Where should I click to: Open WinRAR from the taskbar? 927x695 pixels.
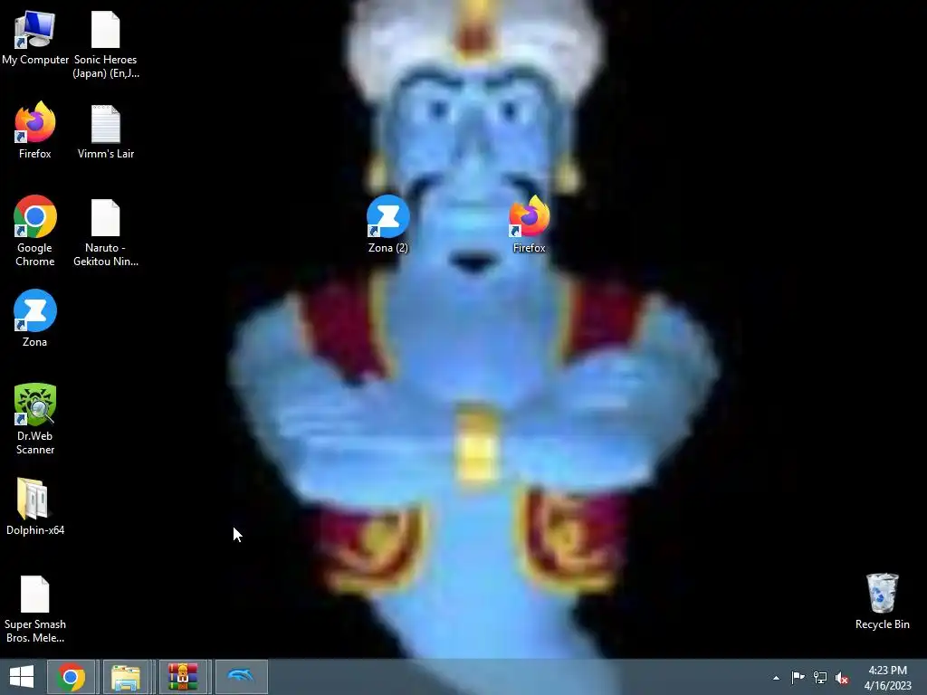coord(183,677)
